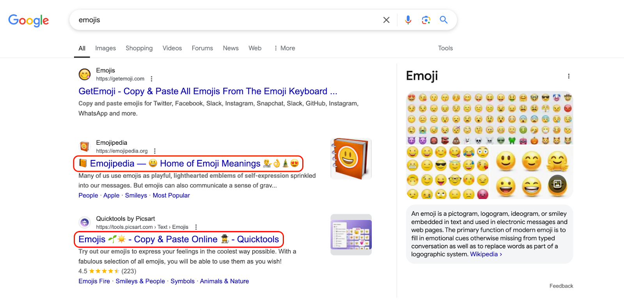Open Google Lens image search icon

point(426,20)
